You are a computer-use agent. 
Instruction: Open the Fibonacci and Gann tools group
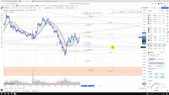coord(2,16)
